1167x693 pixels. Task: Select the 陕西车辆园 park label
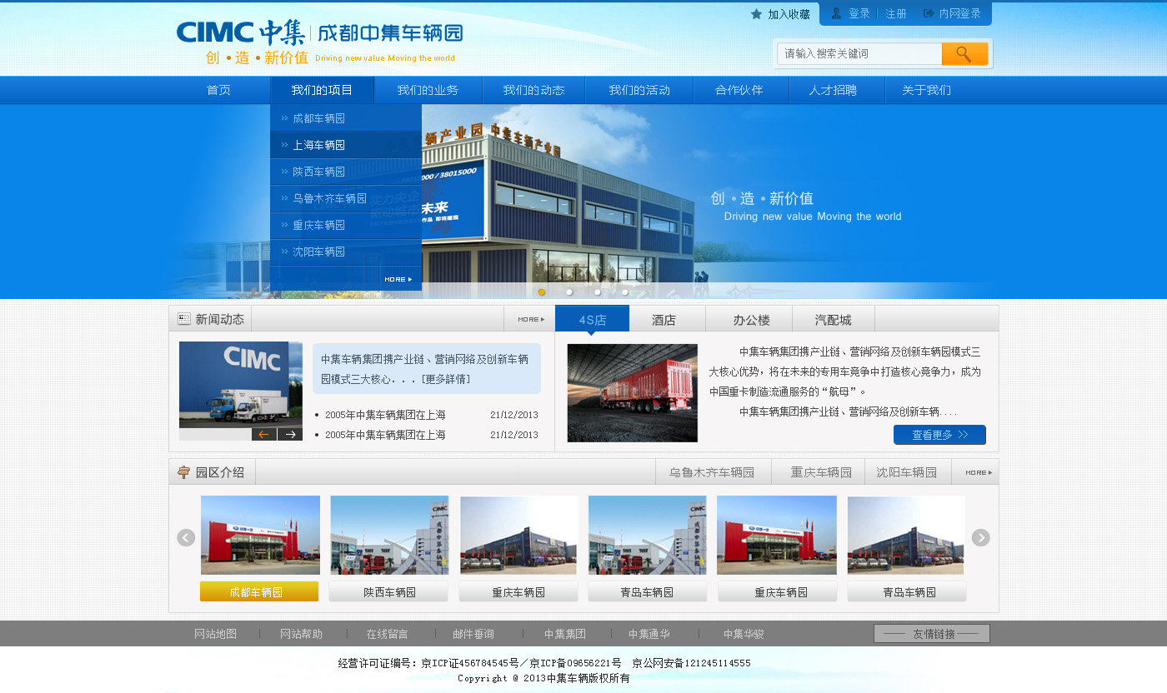point(389,591)
